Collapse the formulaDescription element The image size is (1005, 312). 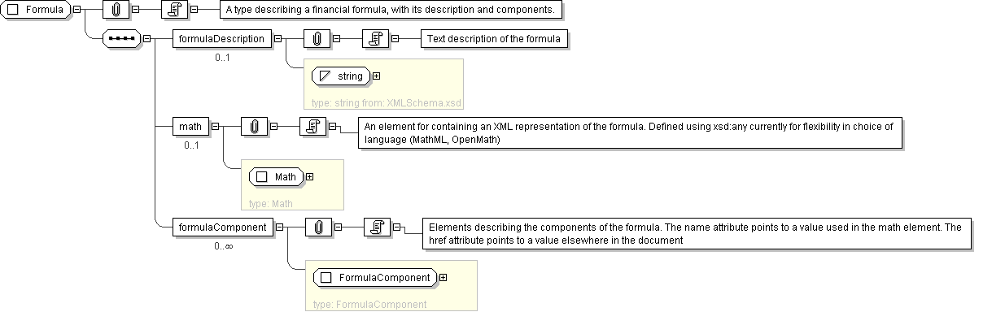(x=277, y=38)
